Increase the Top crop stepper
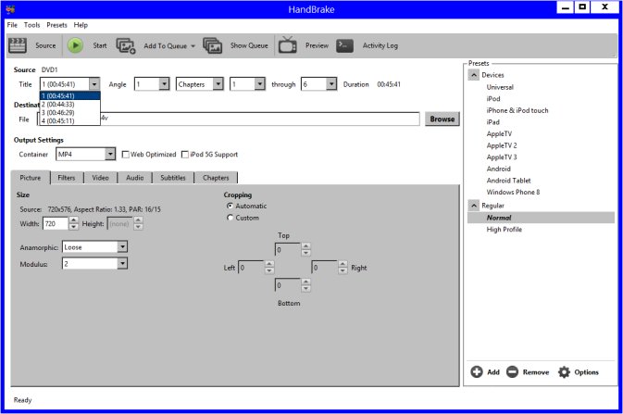Screen dimensions: 623x414 305,246
